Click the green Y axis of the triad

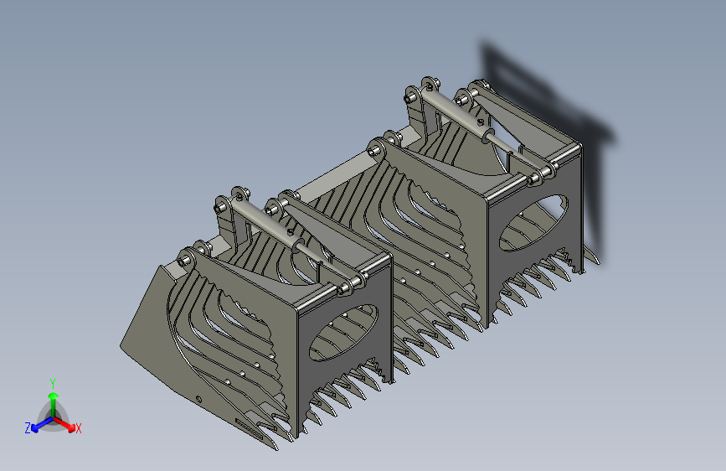click(54, 405)
